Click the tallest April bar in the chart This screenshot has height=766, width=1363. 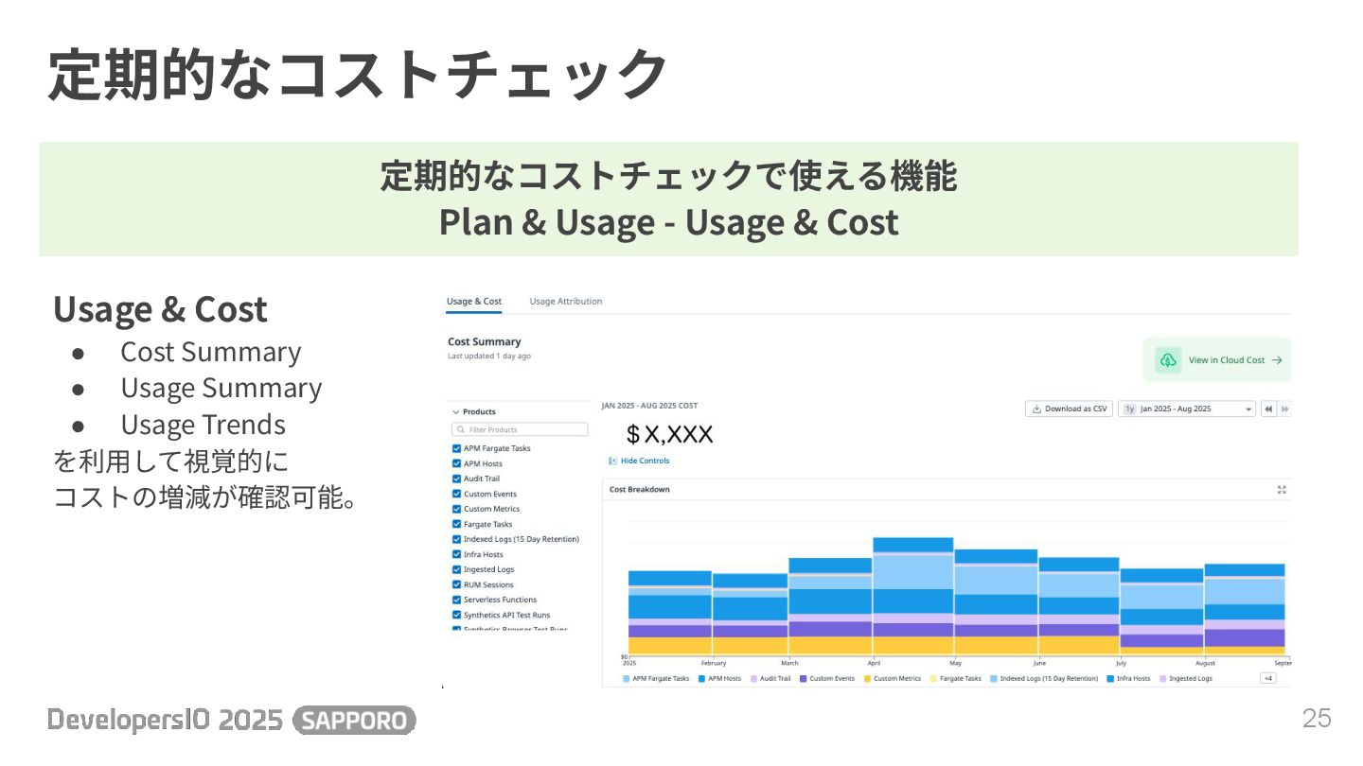pos(912,597)
